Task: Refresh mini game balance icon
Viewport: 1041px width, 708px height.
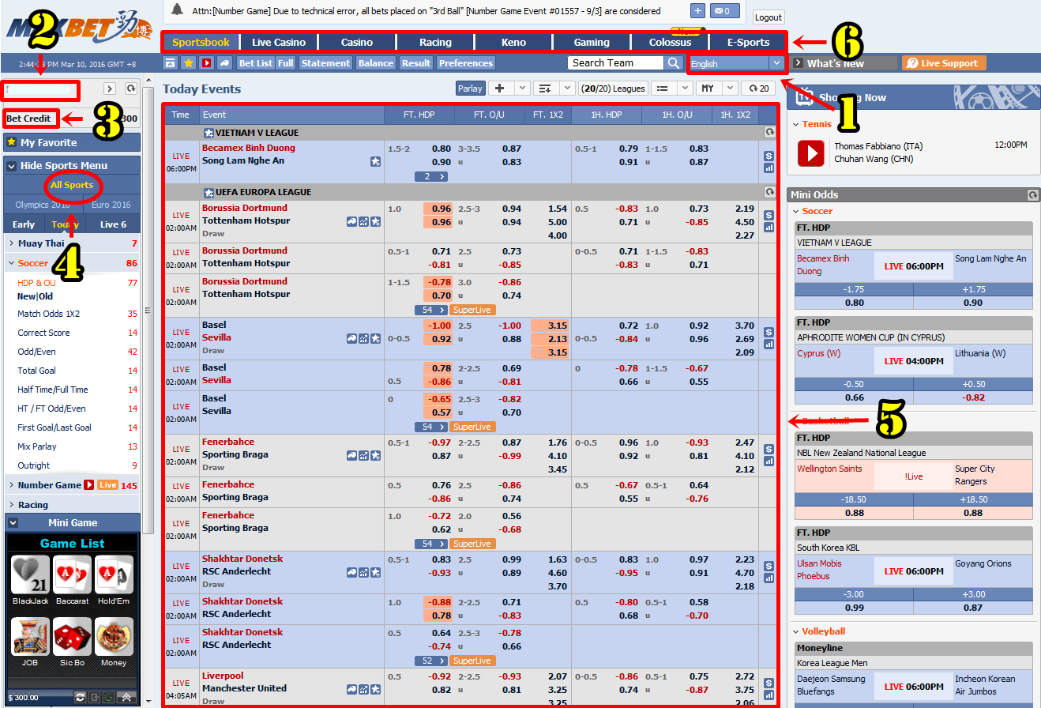Action: (80, 697)
